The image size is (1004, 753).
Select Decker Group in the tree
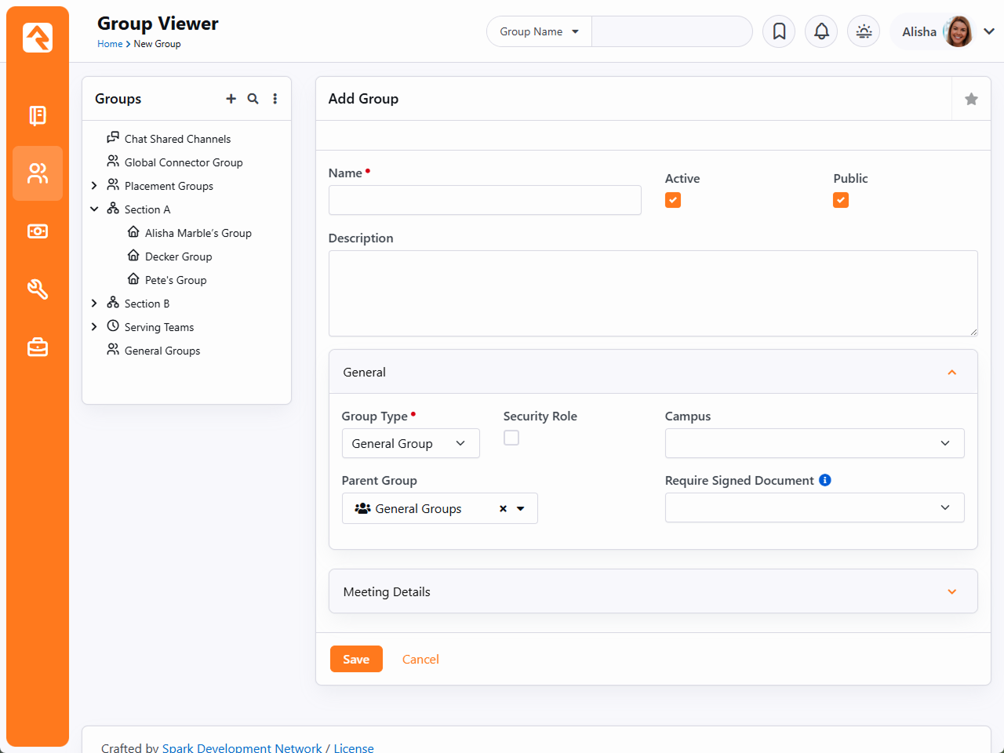point(178,256)
